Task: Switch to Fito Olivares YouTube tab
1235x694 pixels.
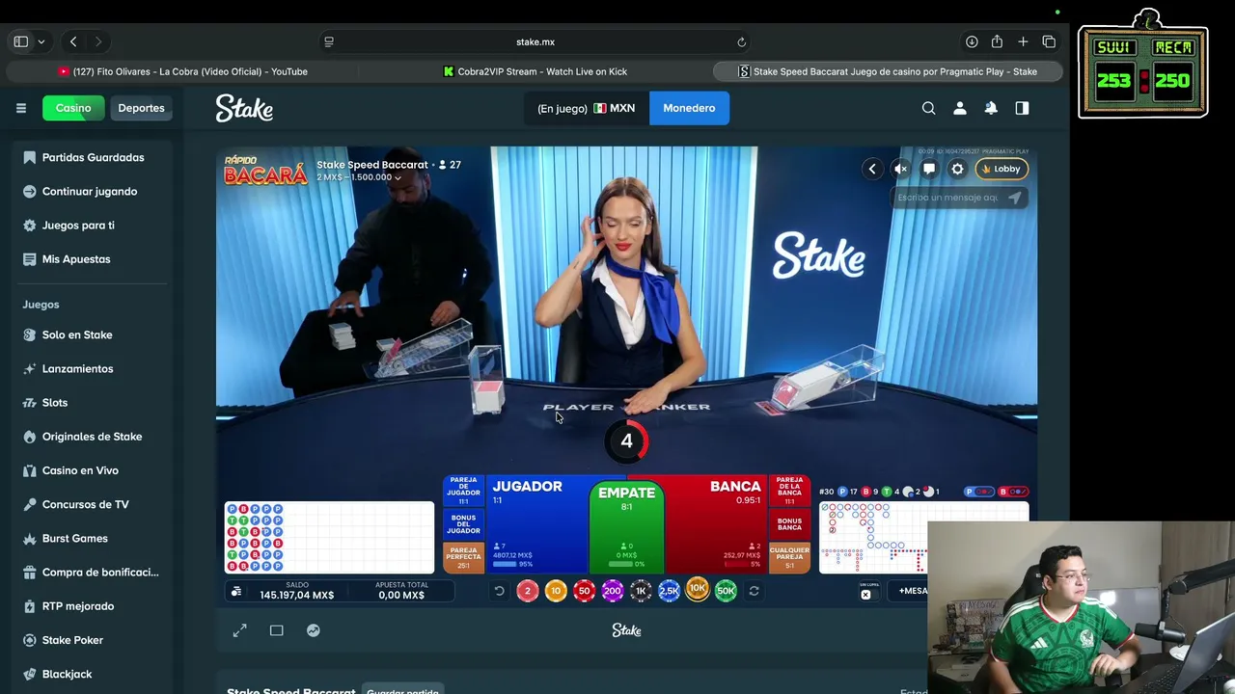Action: [x=182, y=71]
